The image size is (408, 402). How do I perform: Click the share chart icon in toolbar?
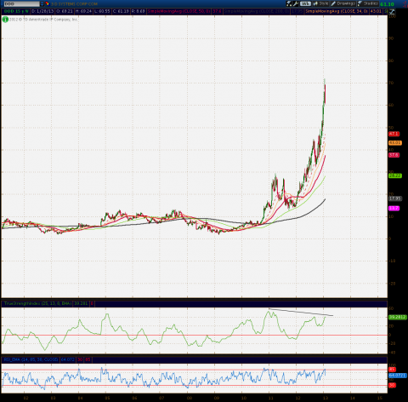[289, 3]
